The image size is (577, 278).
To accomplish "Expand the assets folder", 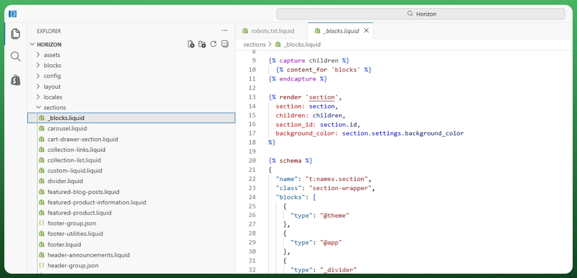I will pyautogui.click(x=38, y=55).
